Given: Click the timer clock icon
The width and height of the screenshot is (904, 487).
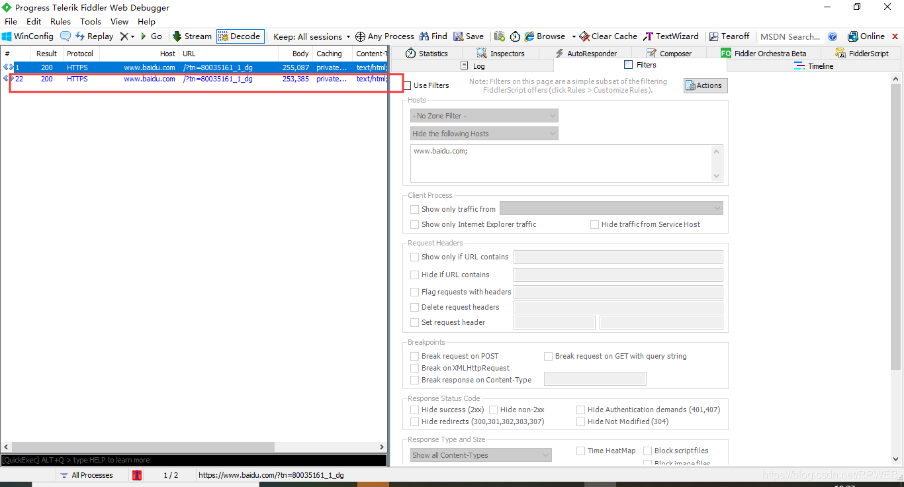Looking at the screenshot, I should coord(515,36).
